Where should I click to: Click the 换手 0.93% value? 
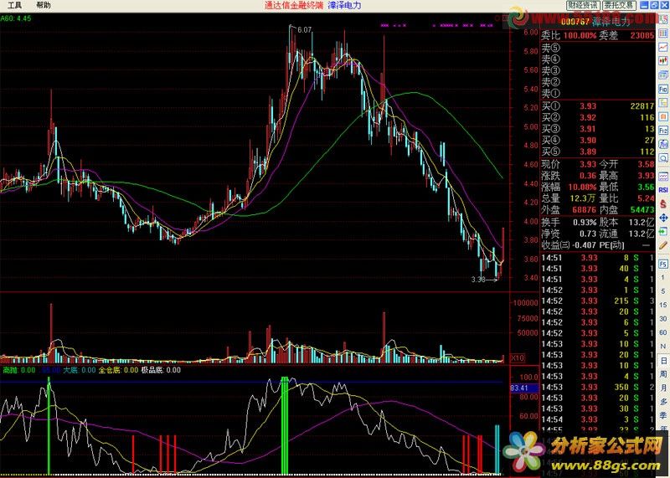point(585,222)
